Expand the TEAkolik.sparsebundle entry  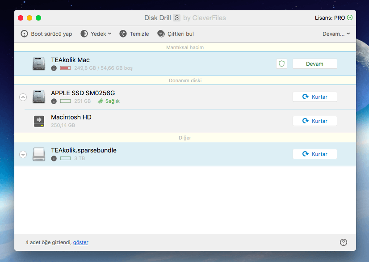[23, 154]
